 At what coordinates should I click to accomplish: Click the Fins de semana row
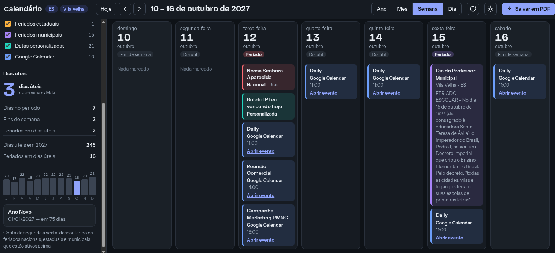(x=49, y=119)
